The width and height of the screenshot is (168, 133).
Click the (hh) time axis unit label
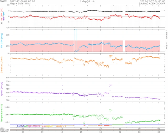[2, 128]
